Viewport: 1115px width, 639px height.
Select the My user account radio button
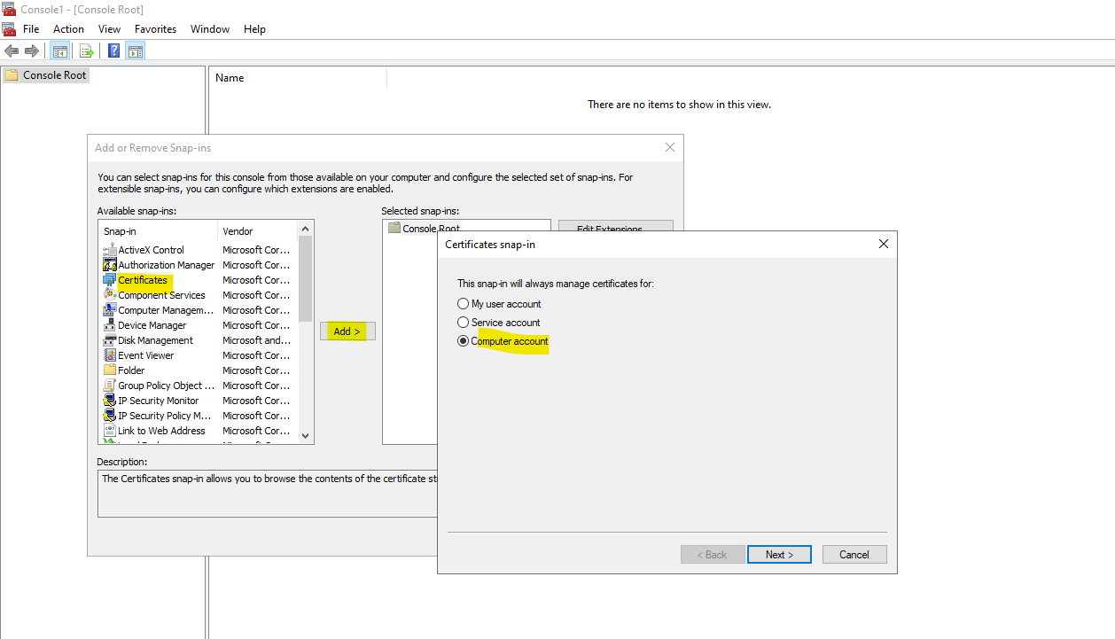tap(463, 304)
